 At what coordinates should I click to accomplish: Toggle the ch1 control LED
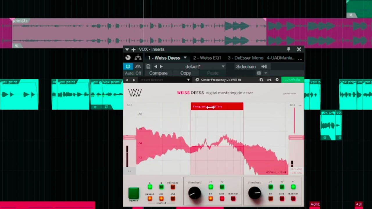[x=161, y=199]
